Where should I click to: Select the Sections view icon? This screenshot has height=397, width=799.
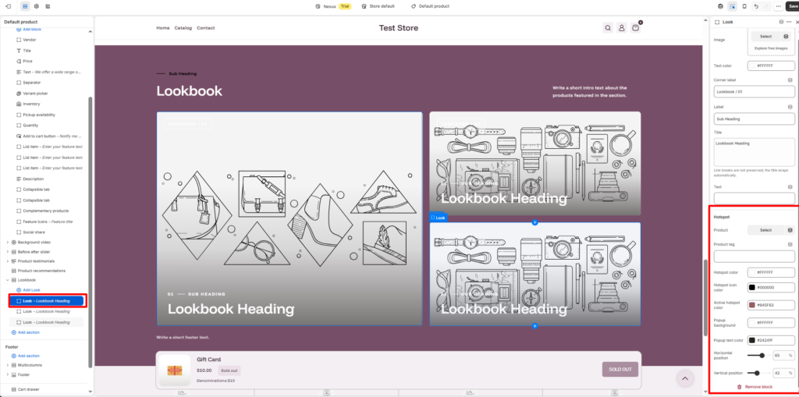[26, 6]
